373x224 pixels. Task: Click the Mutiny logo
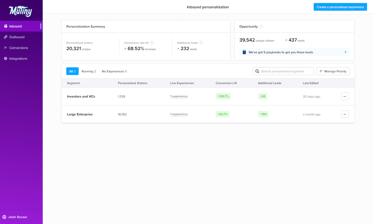20,11
